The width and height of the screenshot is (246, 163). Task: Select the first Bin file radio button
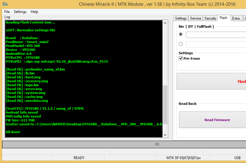click(x=181, y=34)
